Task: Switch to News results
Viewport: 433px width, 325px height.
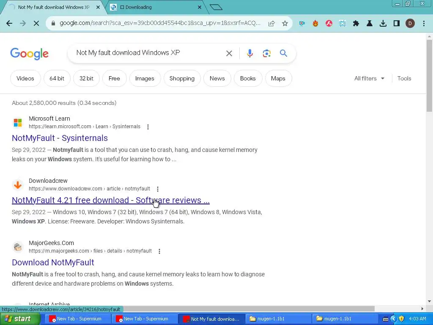Action: tap(217, 78)
